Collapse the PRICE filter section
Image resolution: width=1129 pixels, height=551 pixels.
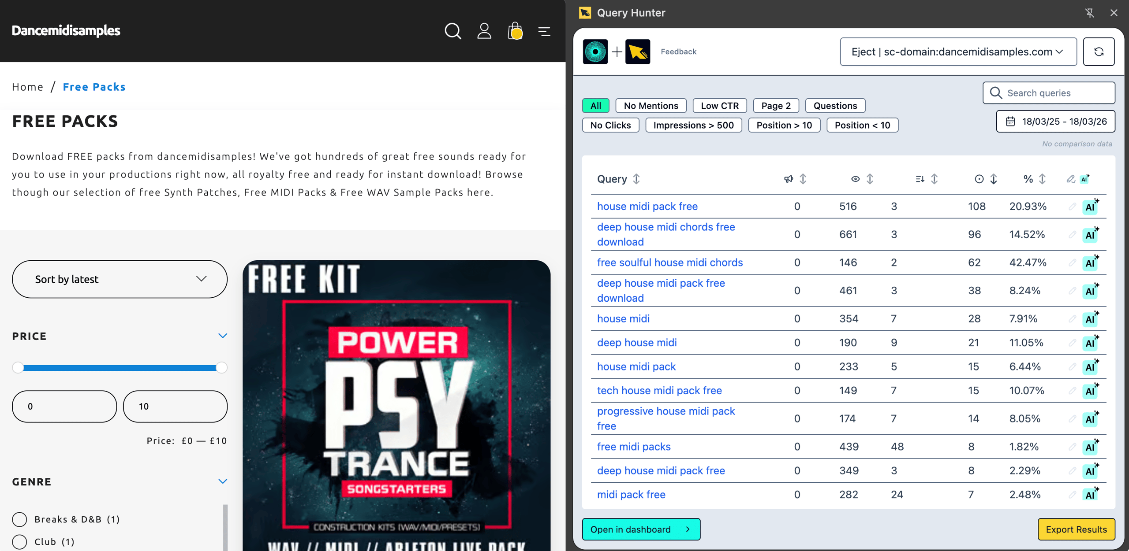(x=222, y=335)
